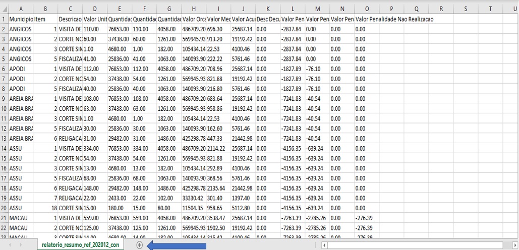The height and width of the screenshot is (250, 519).
Task: Select the first MACAU cell in column A
Action: [x=19, y=218]
